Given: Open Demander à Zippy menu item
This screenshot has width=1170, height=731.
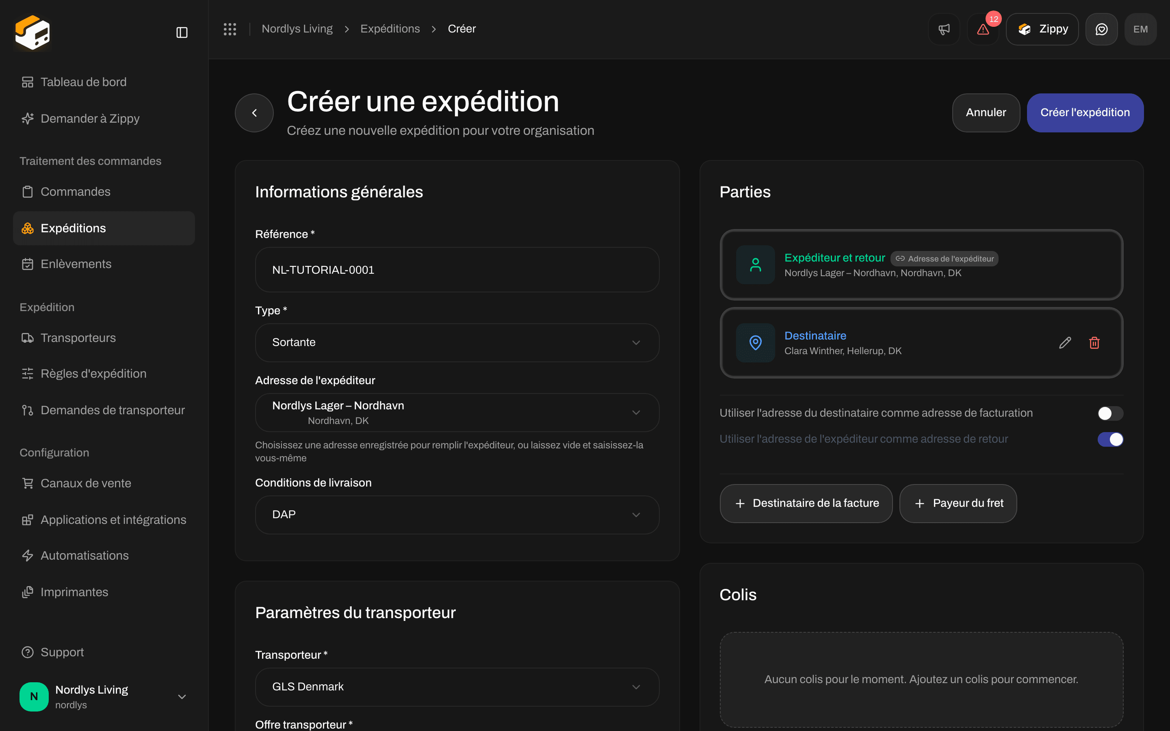Looking at the screenshot, I should [x=104, y=119].
